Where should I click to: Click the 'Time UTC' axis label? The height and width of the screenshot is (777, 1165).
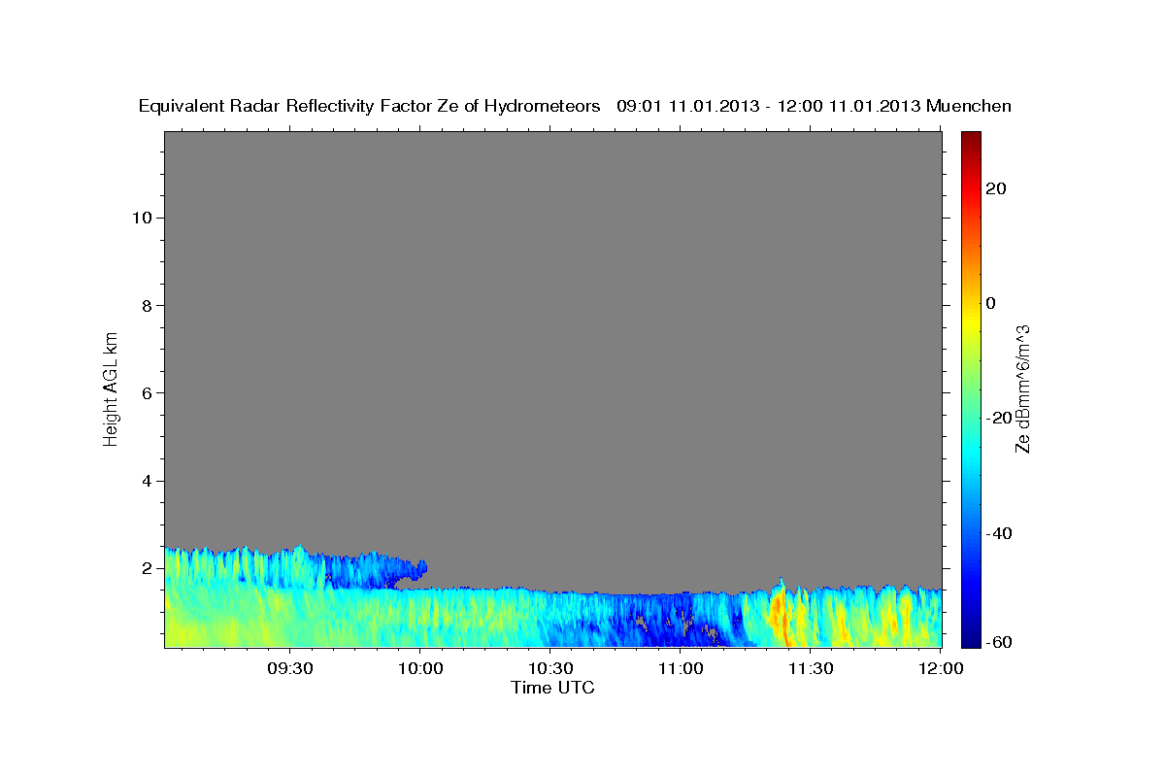pos(552,688)
